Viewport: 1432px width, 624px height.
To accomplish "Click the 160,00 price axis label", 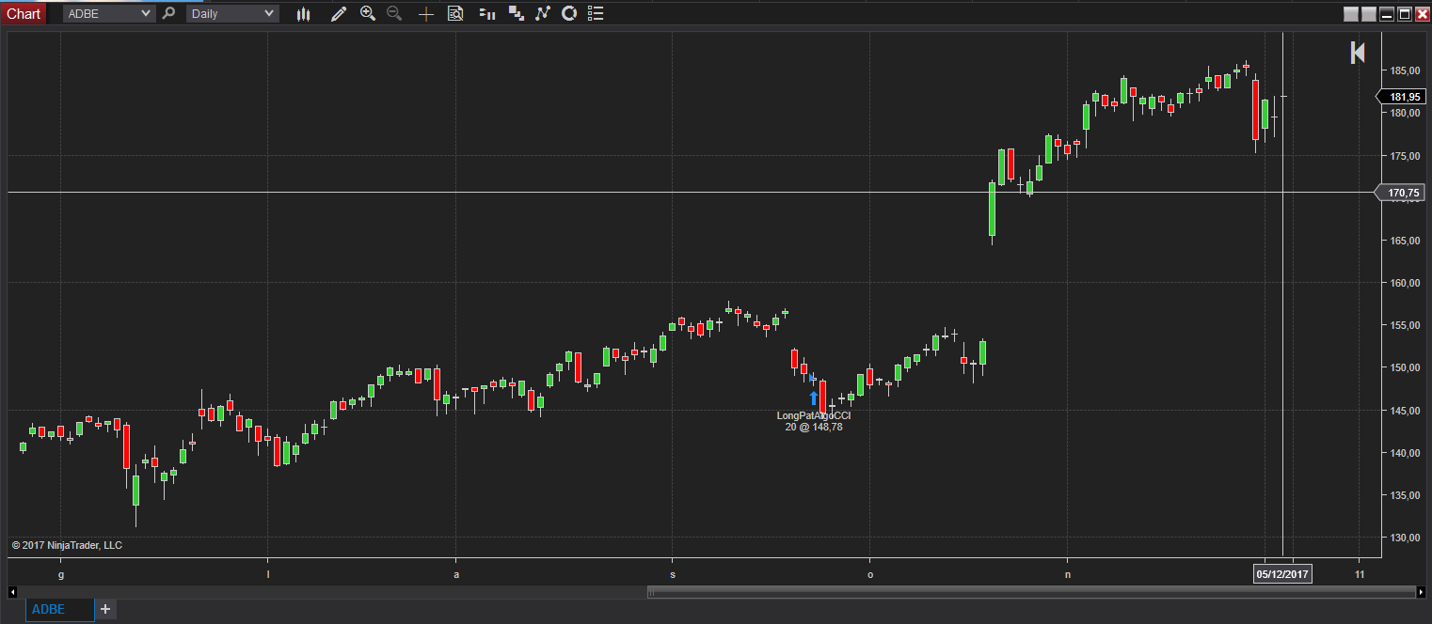I will [x=1405, y=283].
